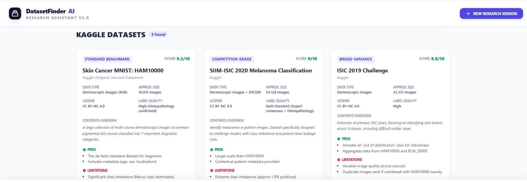Click the Standard Benchmark tag

(x=107, y=59)
